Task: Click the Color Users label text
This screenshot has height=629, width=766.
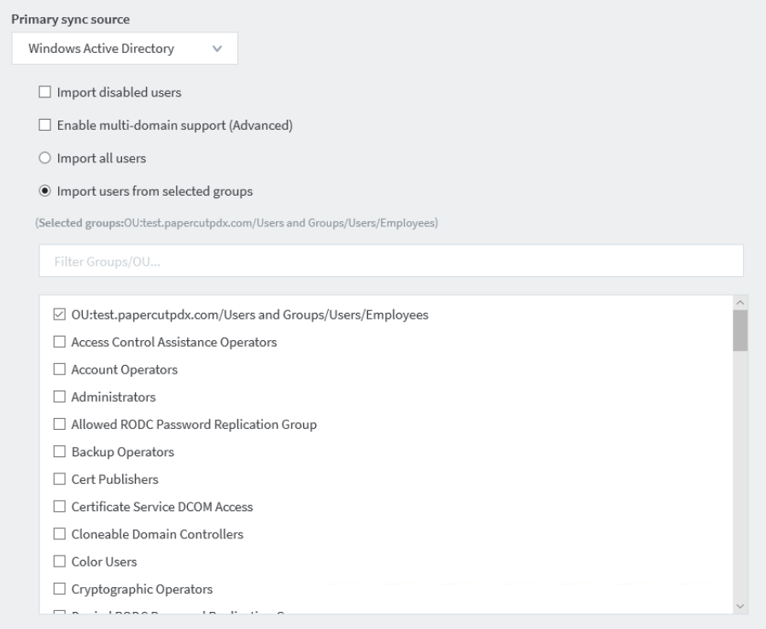Action: click(x=104, y=561)
